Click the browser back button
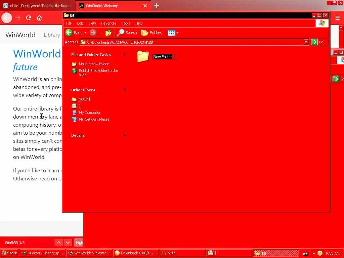Screen dimensions: 344x258 (x=7, y=18)
